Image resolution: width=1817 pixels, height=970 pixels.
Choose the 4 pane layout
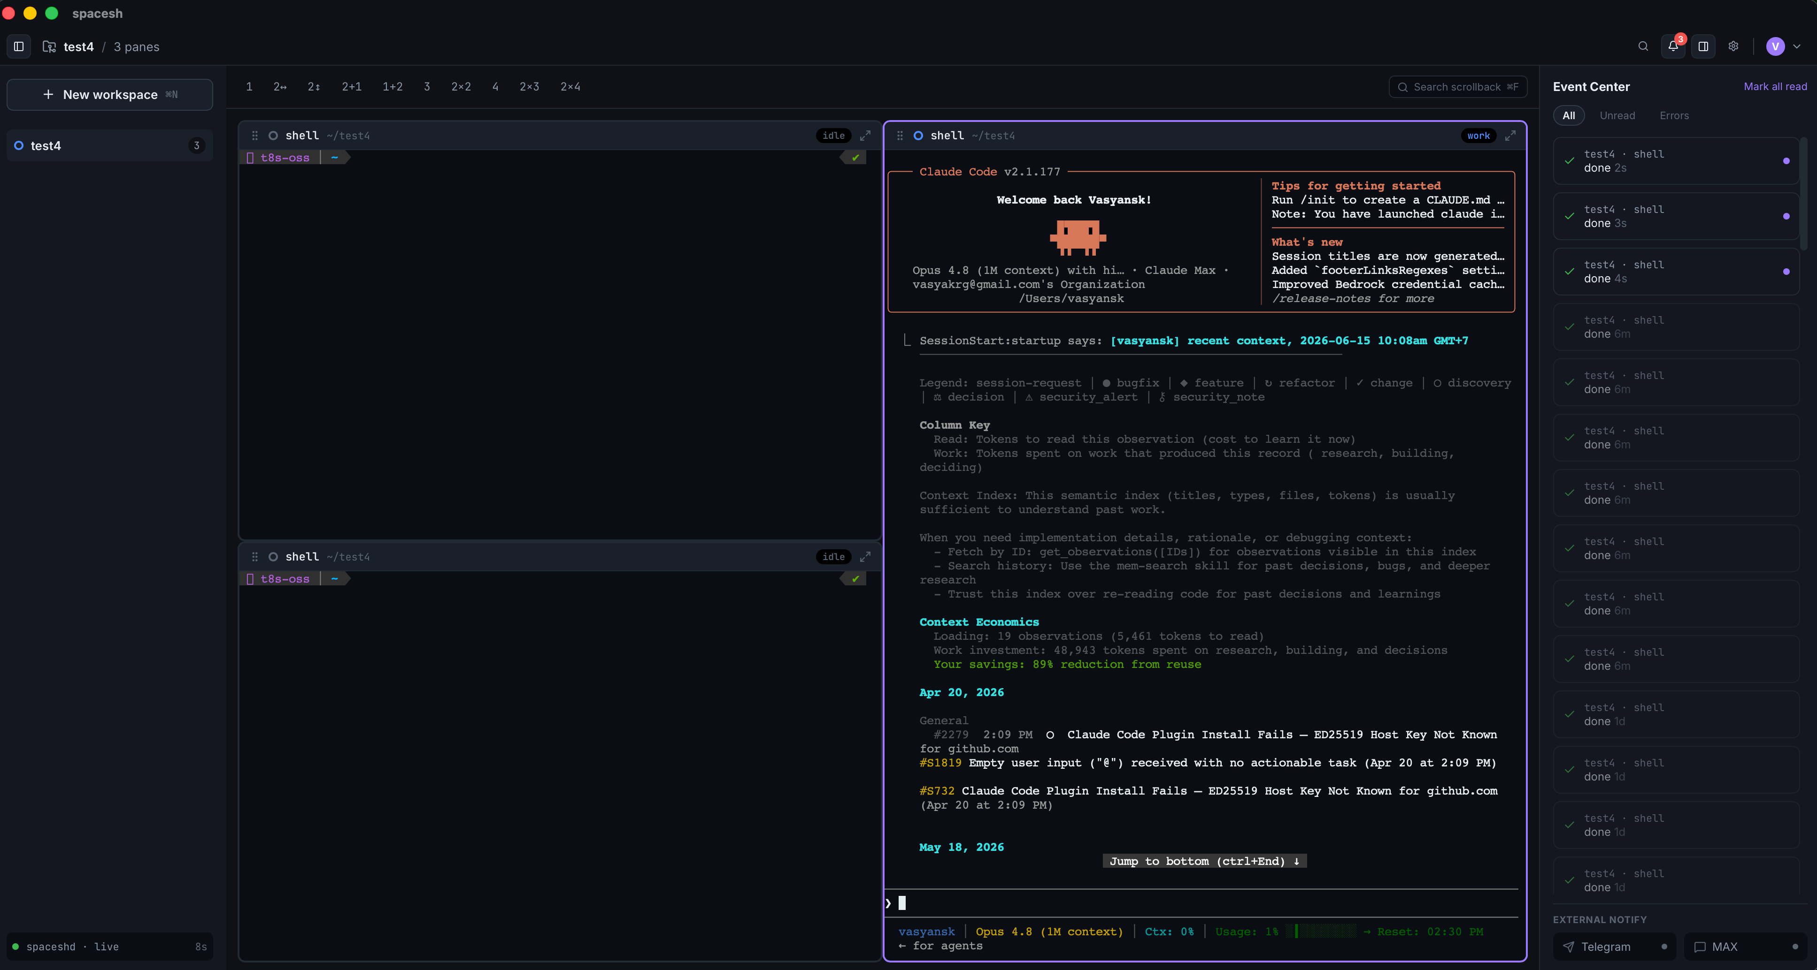[495, 87]
